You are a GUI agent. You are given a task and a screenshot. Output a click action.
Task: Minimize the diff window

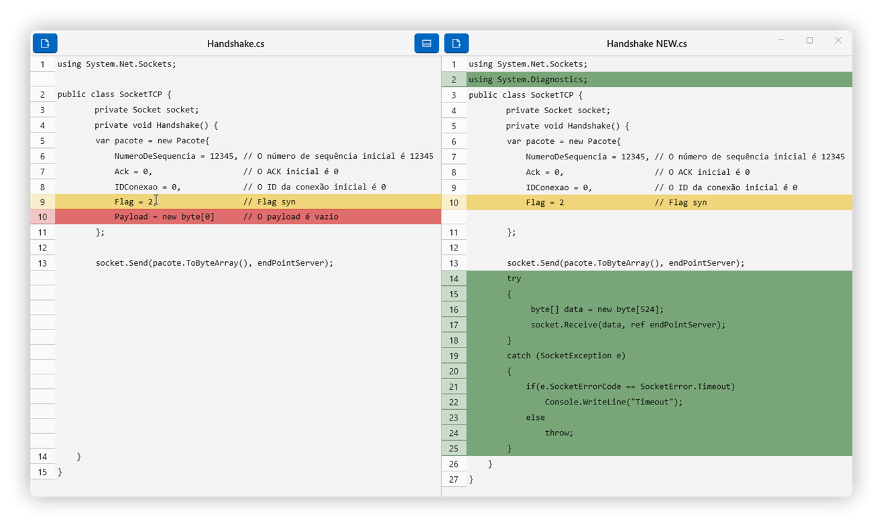point(781,41)
